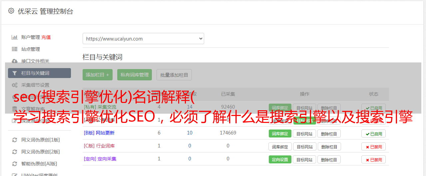The image size is (426, 176).
Task: Open 接口文件相关 menu item
Action: pos(35,61)
